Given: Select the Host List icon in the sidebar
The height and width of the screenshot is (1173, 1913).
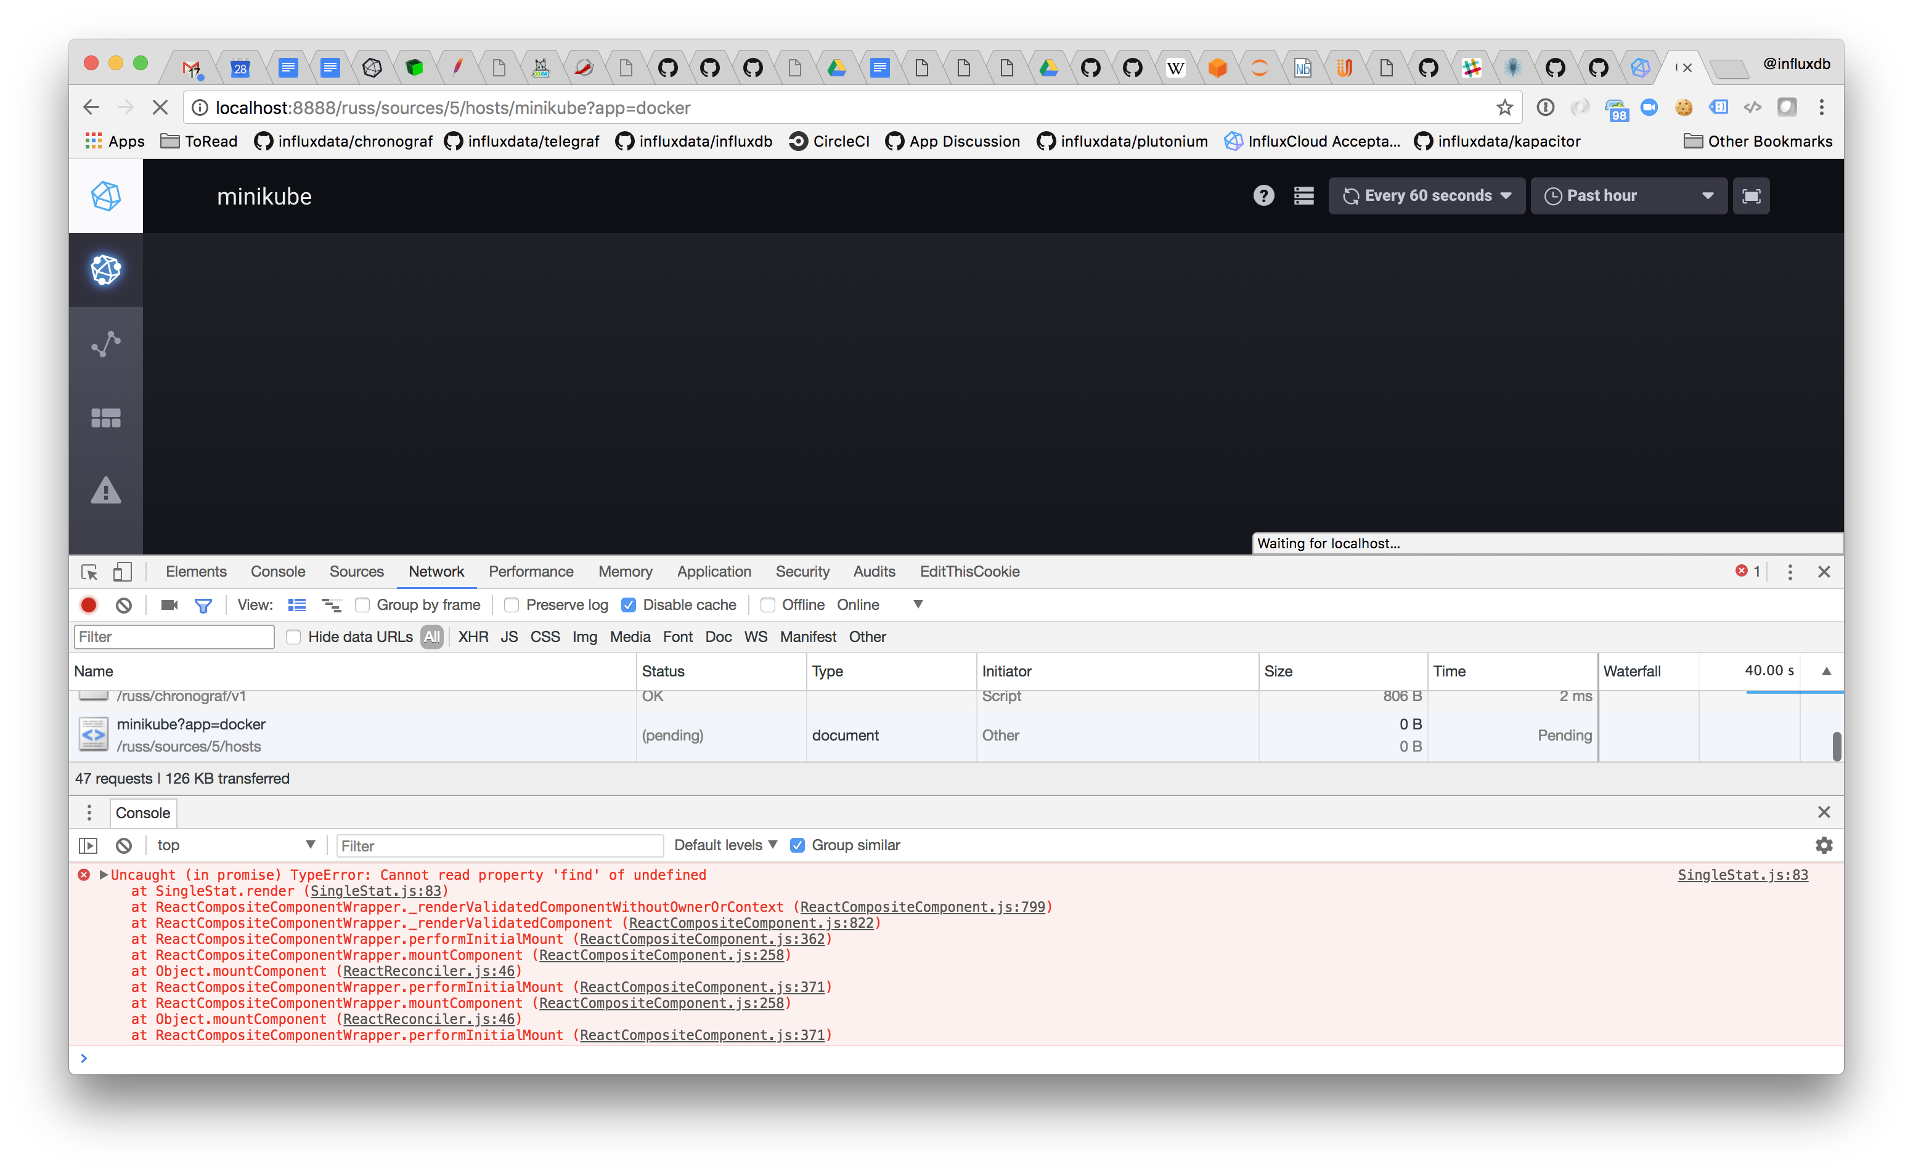Looking at the screenshot, I should point(105,270).
